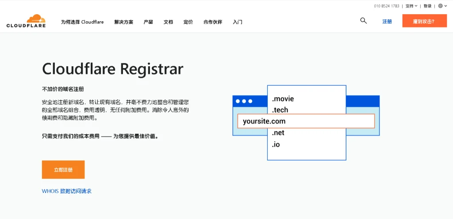The height and width of the screenshot is (219, 453).
Task: Open the 解决方案 menu
Action: (x=123, y=22)
